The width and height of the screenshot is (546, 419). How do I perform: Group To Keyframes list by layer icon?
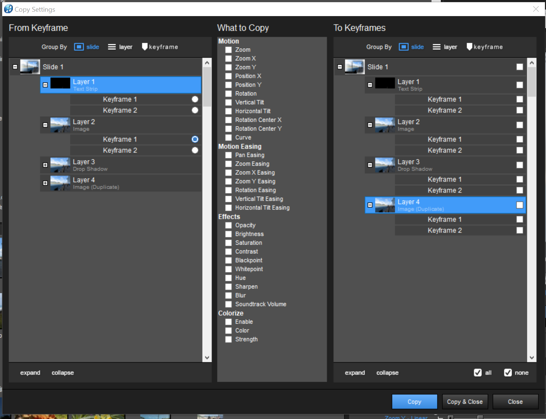pos(437,47)
